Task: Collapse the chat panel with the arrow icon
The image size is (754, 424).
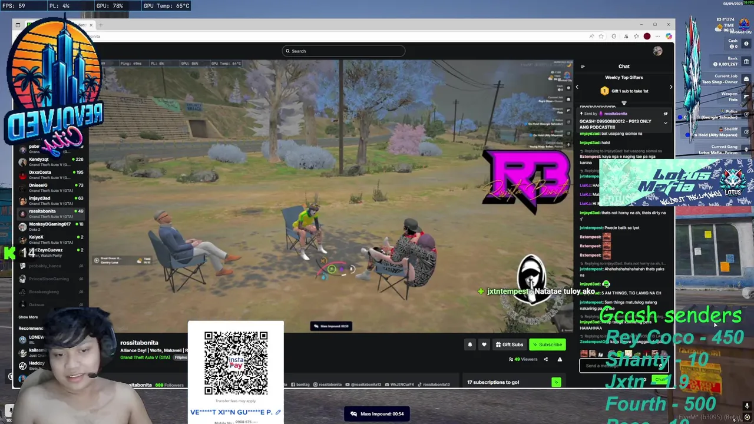Action: click(x=583, y=67)
